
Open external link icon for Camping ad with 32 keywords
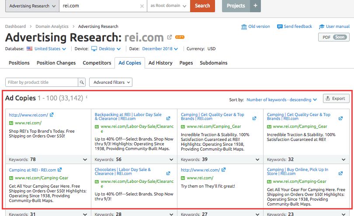pos(341,118)
